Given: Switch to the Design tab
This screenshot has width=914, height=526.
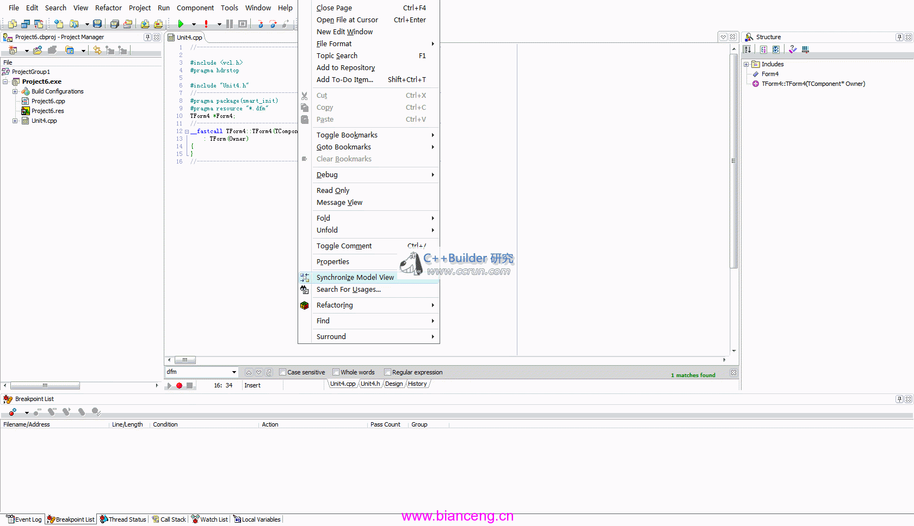Looking at the screenshot, I should pyautogui.click(x=394, y=384).
